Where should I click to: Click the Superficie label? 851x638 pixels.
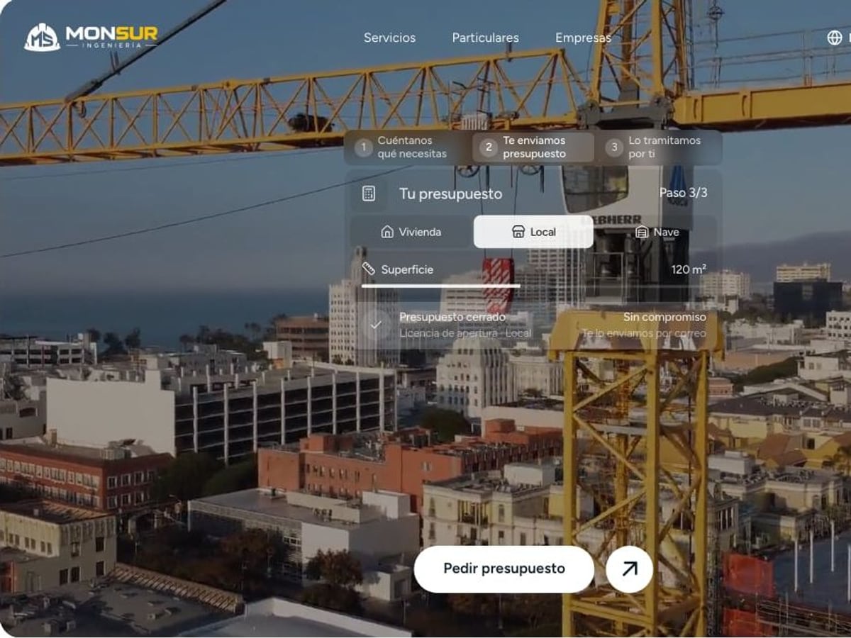pos(407,269)
